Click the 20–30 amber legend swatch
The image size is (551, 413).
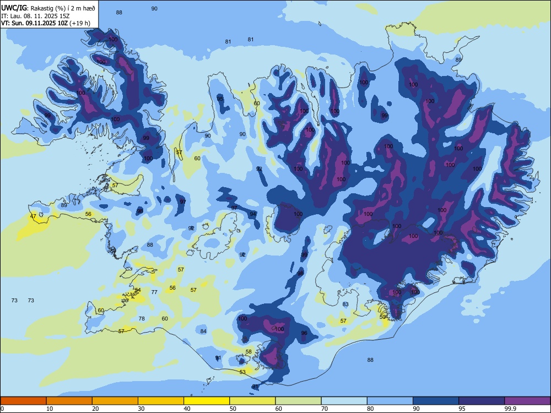pyautogui.click(x=115, y=401)
